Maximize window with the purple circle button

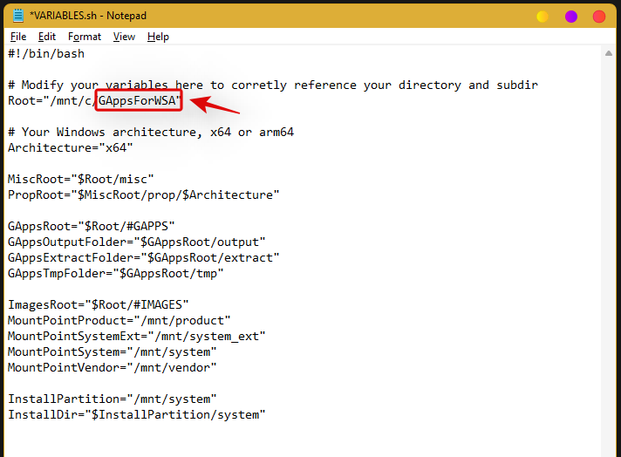[x=570, y=17]
